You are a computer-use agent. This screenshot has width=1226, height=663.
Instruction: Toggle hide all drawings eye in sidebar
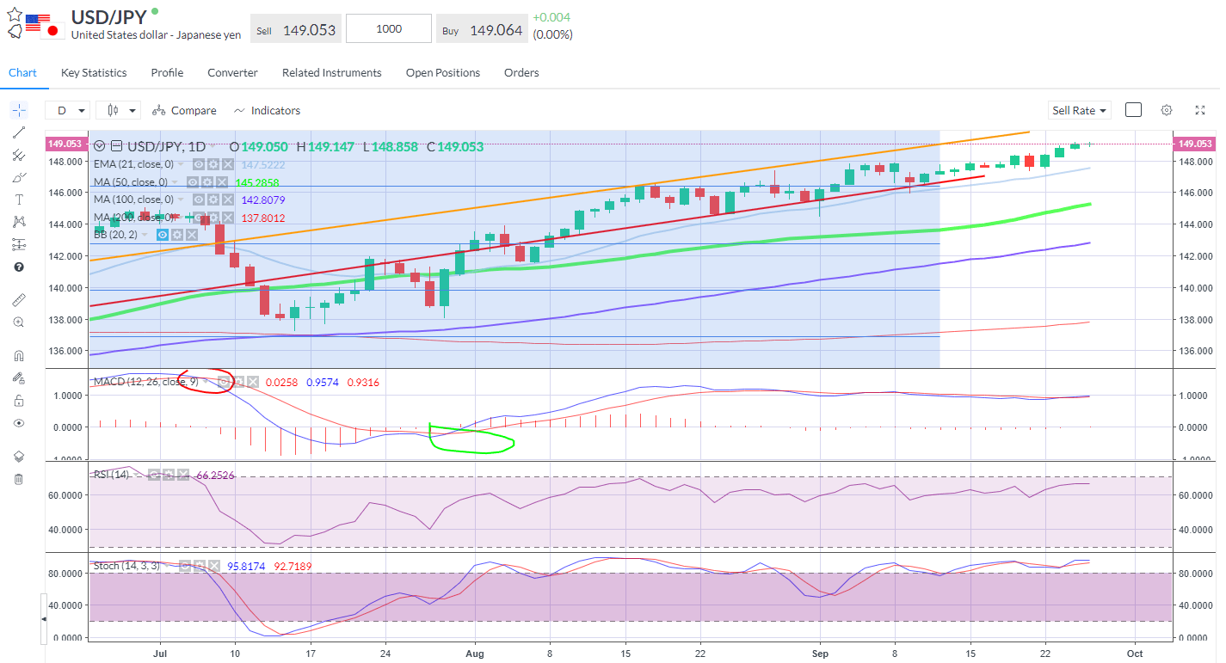(19, 423)
